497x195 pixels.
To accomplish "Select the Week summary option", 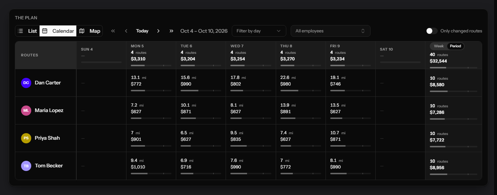I will (439, 46).
